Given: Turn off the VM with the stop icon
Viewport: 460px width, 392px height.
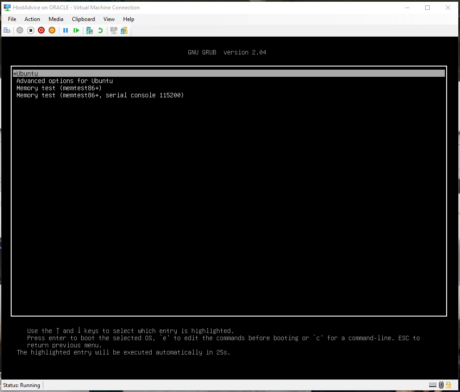Looking at the screenshot, I should 30,30.
